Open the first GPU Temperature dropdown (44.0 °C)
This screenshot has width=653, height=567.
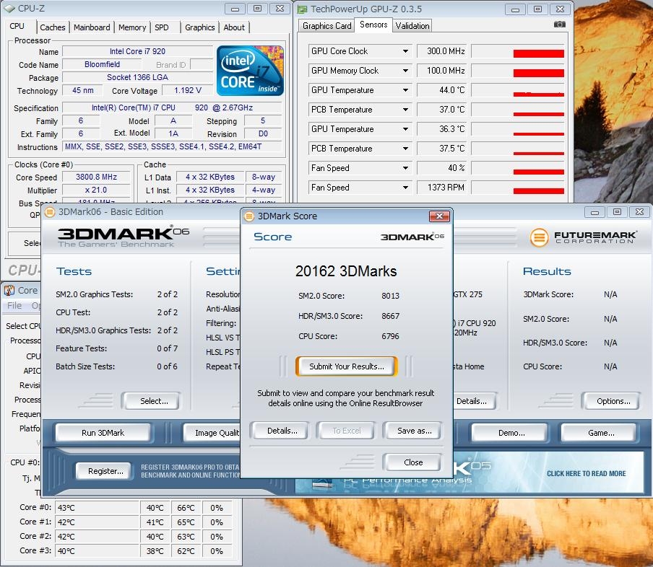coord(405,90)
